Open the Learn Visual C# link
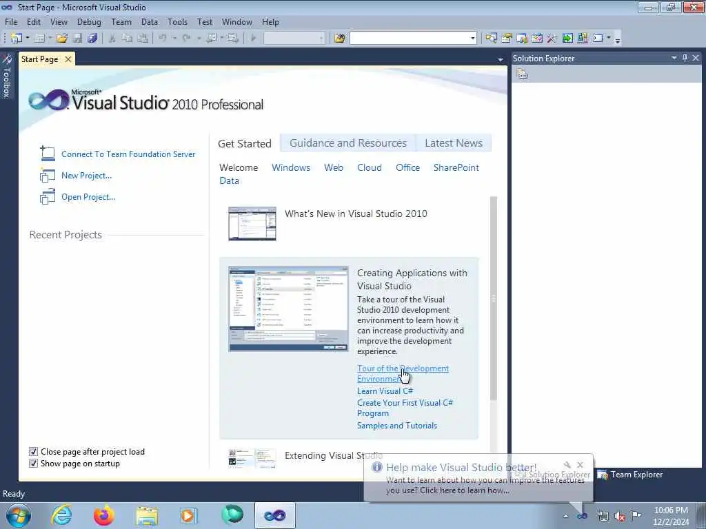Image resolution: width=706 pixels, height=529 pixels. [385, 391]
